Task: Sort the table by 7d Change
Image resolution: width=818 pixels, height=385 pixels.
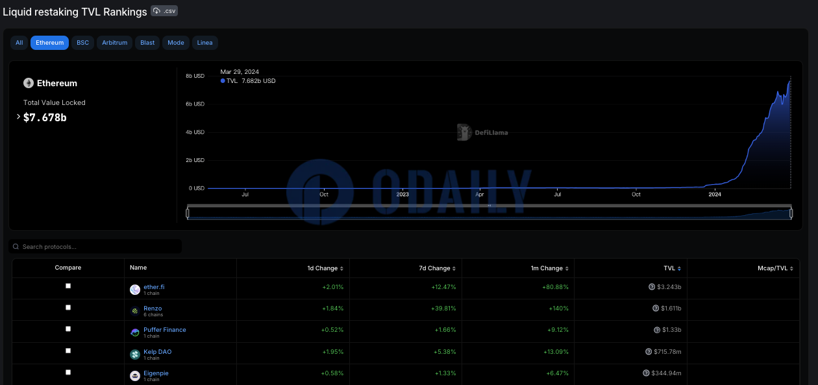Action: coord(439,268)
